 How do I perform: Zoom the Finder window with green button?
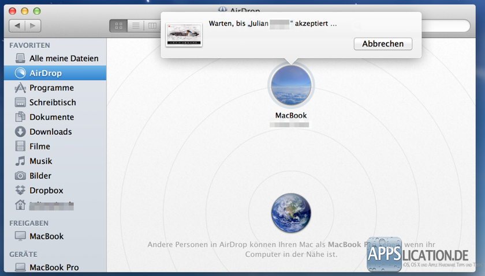coord(37,12)
